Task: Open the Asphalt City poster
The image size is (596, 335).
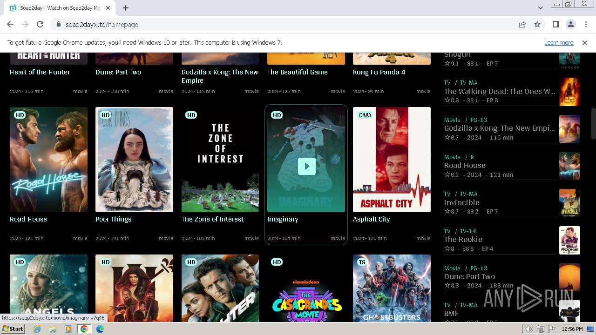Action: tap(392, 160)
